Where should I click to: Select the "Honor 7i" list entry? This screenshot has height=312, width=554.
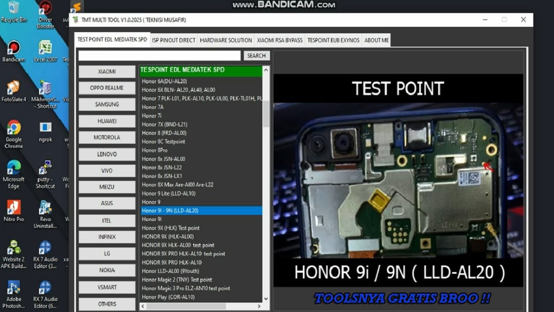152,116
